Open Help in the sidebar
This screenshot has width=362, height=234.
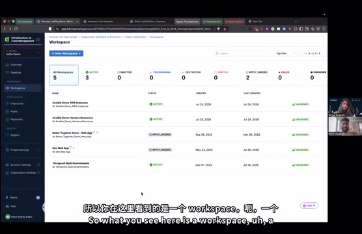click(x=13, y=206)
